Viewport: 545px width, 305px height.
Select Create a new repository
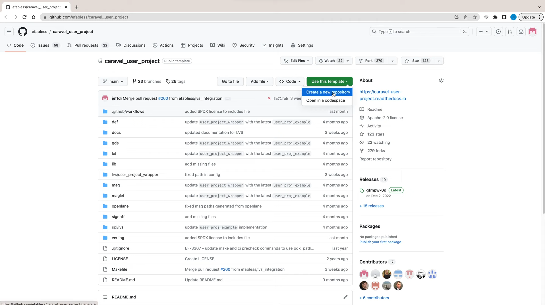(328, 92)
